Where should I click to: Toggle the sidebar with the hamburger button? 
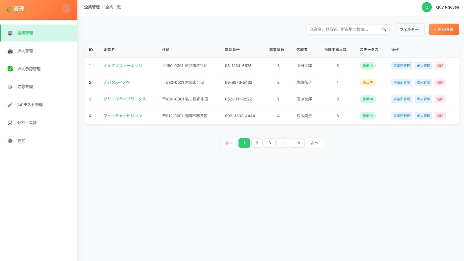tap(66, 9)
